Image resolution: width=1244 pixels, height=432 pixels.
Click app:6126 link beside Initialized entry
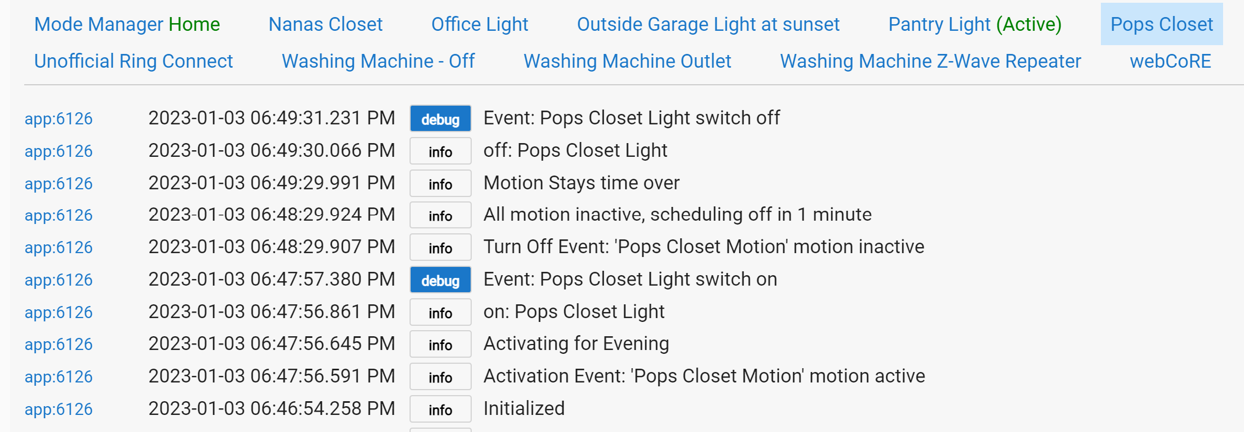coord(58,409)
